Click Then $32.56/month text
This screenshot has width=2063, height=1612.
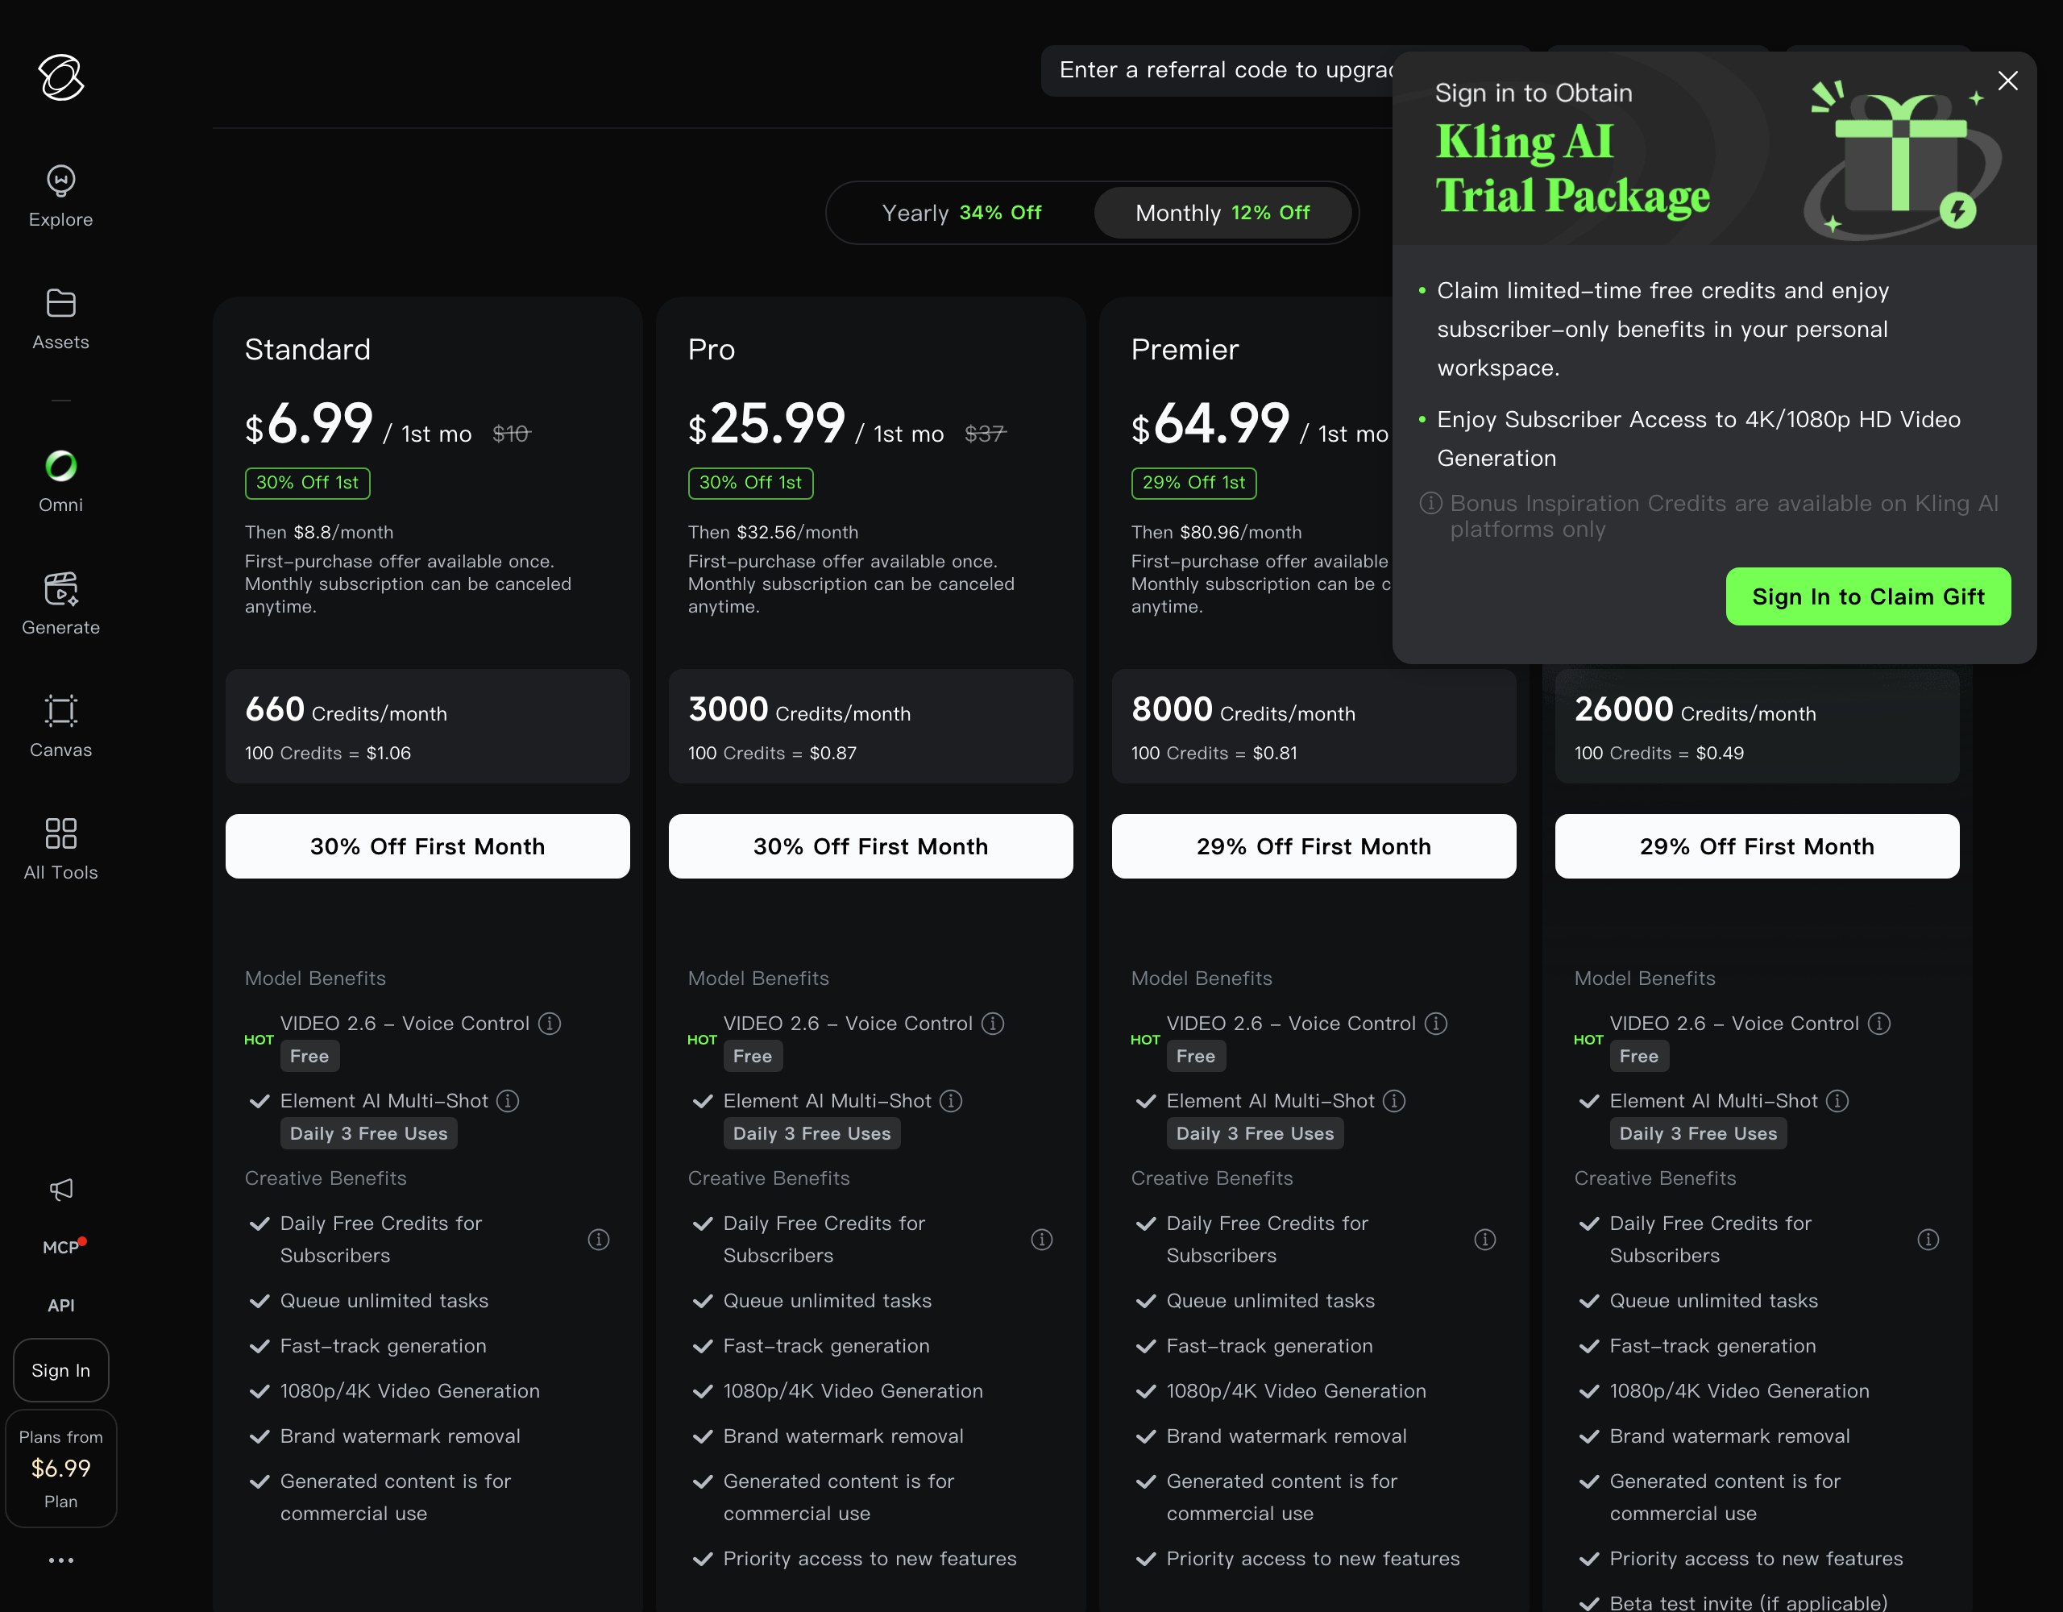point(773,532)
